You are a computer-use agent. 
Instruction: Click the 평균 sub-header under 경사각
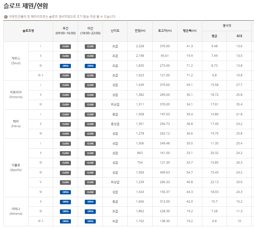pos(214,36)
